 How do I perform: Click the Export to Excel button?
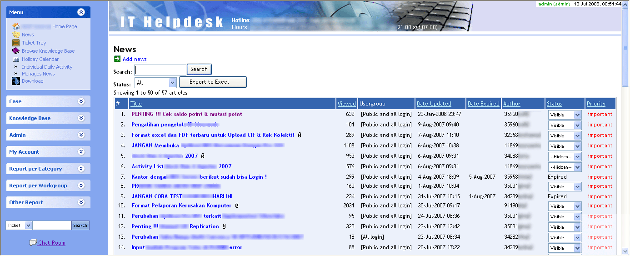pos(213,82)
